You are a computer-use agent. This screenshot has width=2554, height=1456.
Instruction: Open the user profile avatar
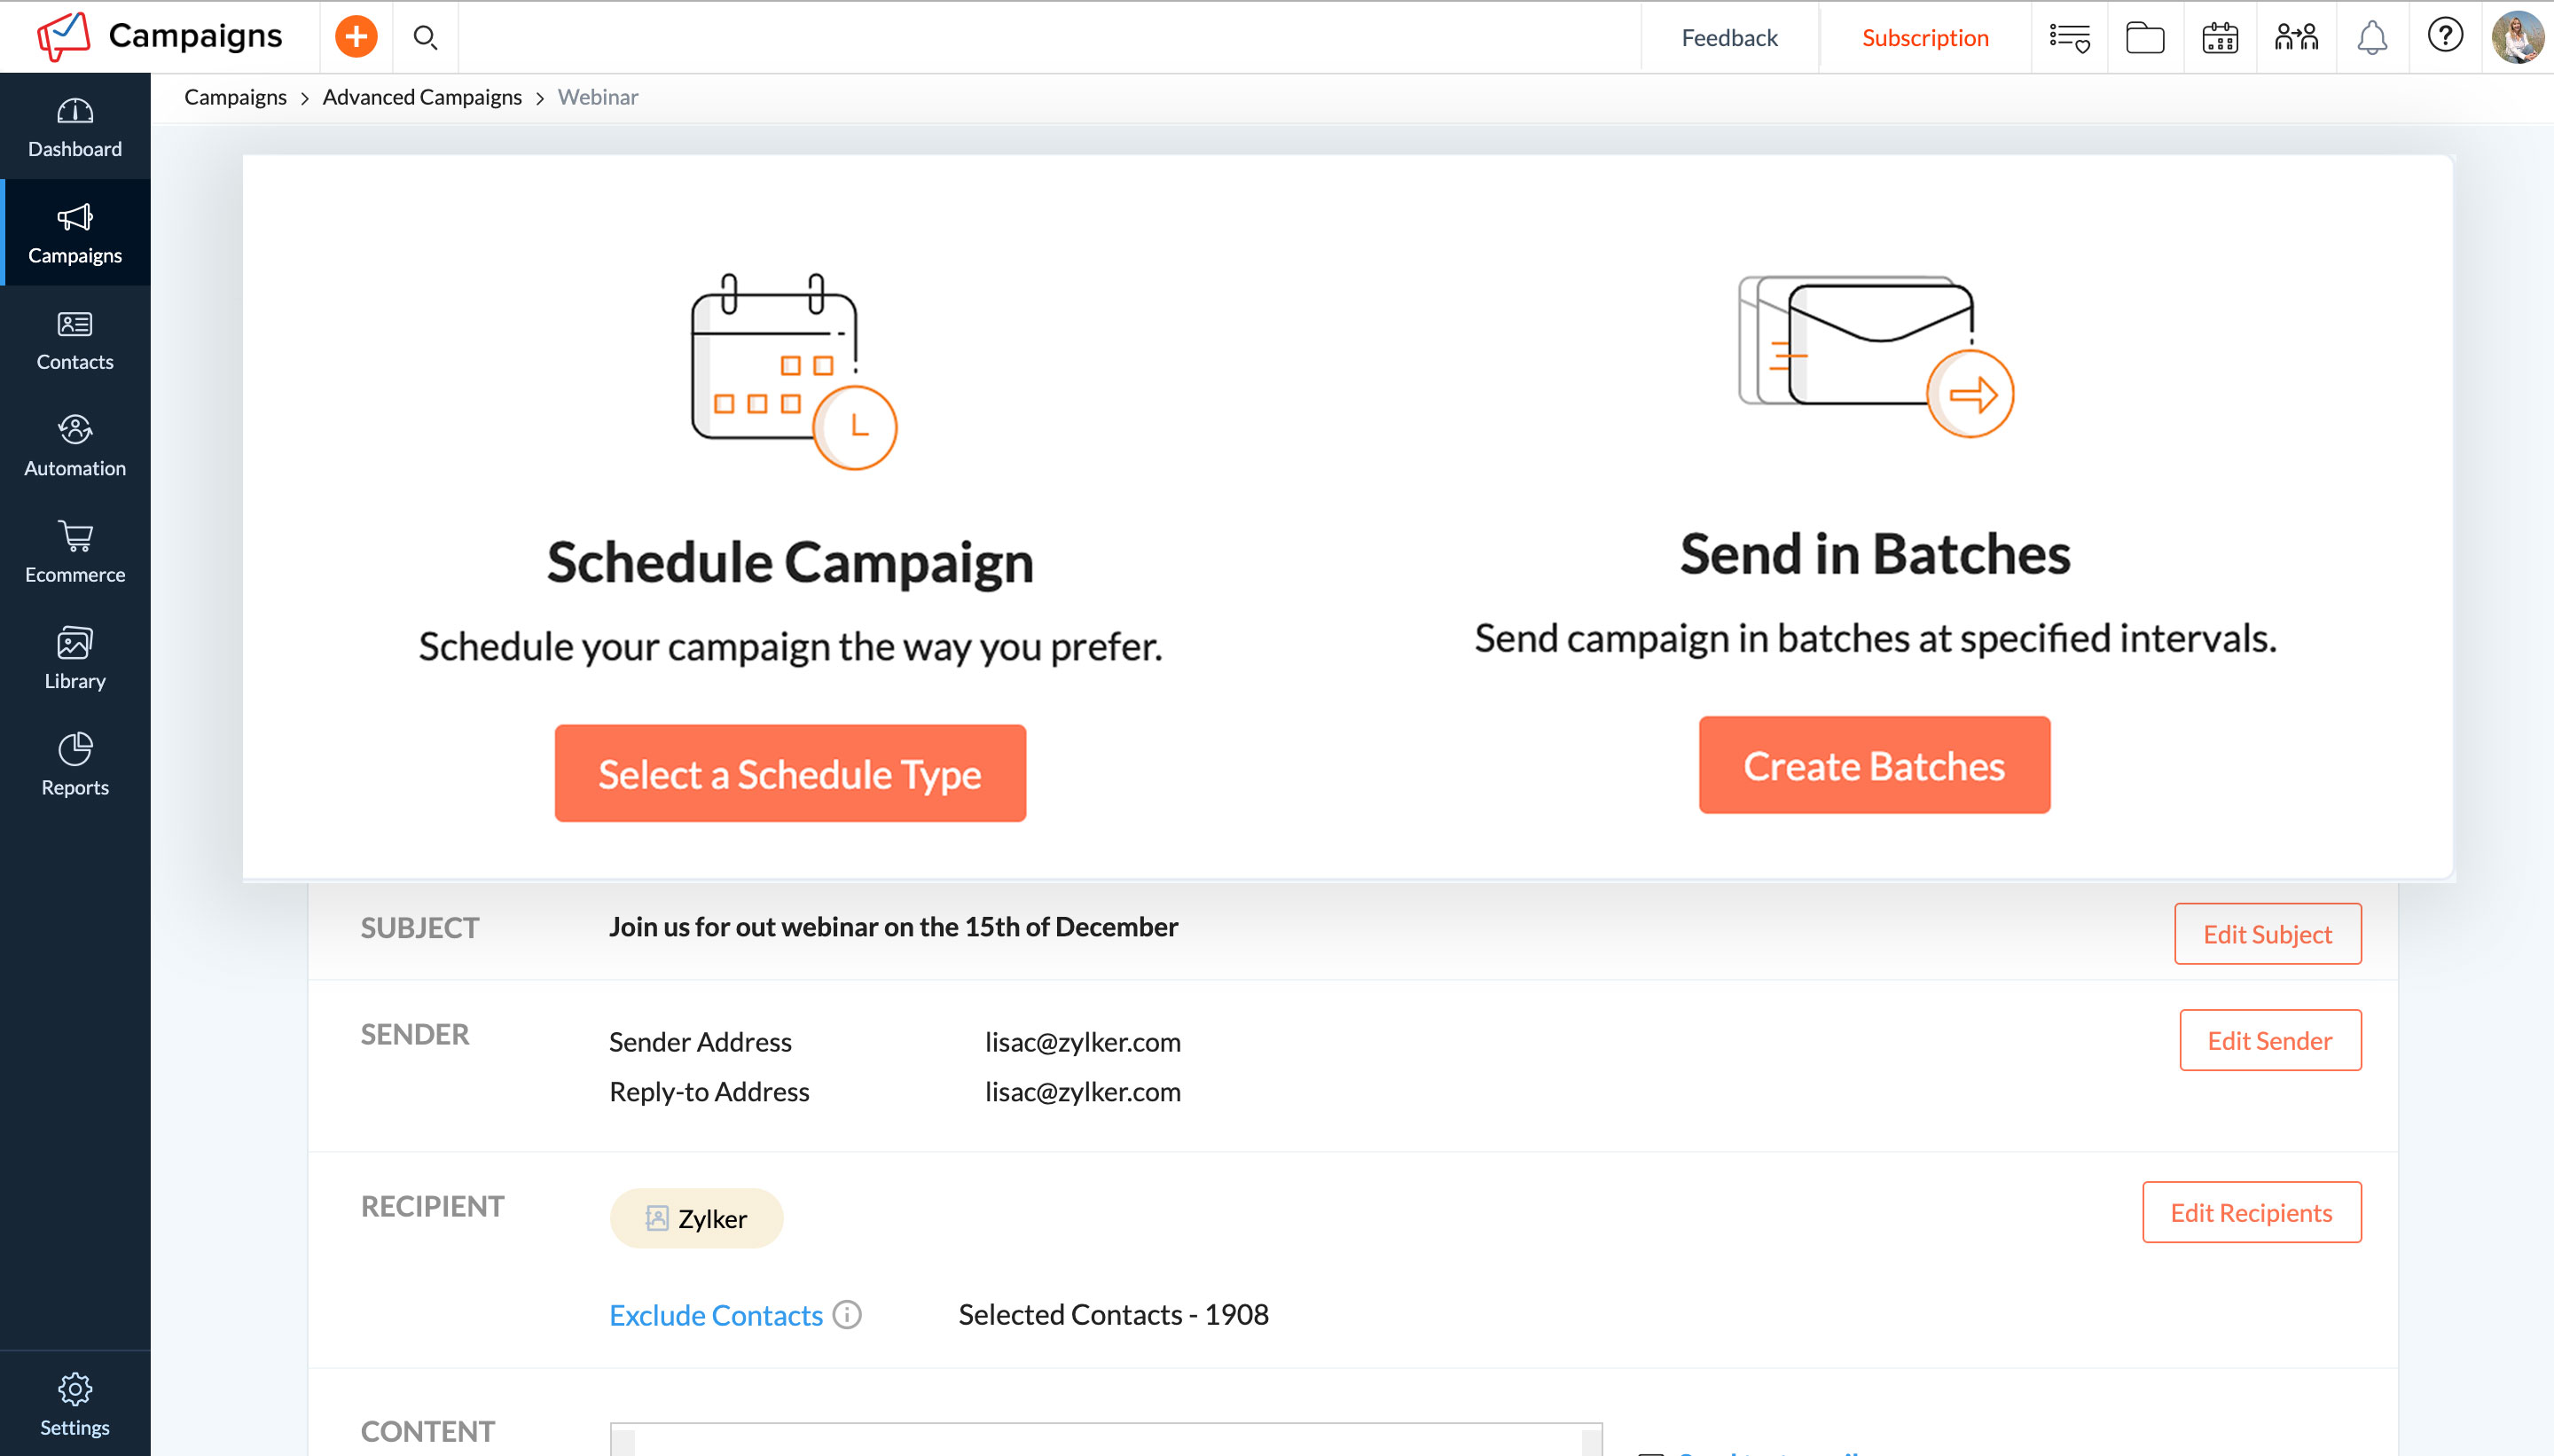2517,37
